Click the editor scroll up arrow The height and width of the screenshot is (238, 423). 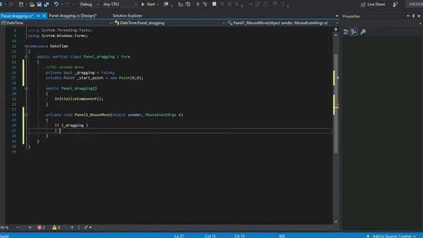[336, 35]
